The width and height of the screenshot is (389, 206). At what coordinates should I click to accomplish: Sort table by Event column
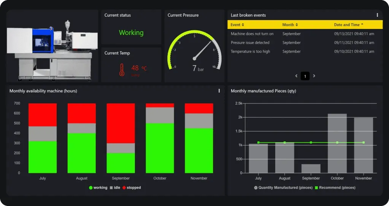pyautogui.click(x=237, y=25)
